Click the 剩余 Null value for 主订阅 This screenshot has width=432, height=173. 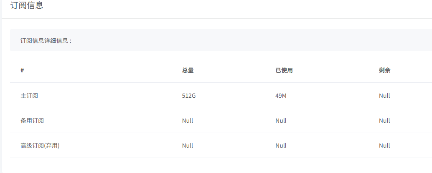(384, 96)
